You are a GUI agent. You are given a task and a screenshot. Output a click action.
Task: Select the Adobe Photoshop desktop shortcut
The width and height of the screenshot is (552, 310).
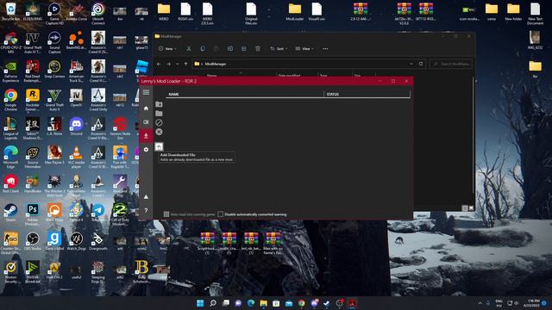tap(33, 214)
